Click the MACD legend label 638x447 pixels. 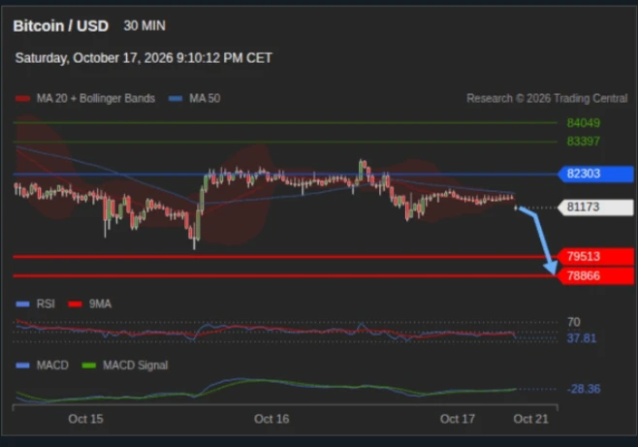52,366
